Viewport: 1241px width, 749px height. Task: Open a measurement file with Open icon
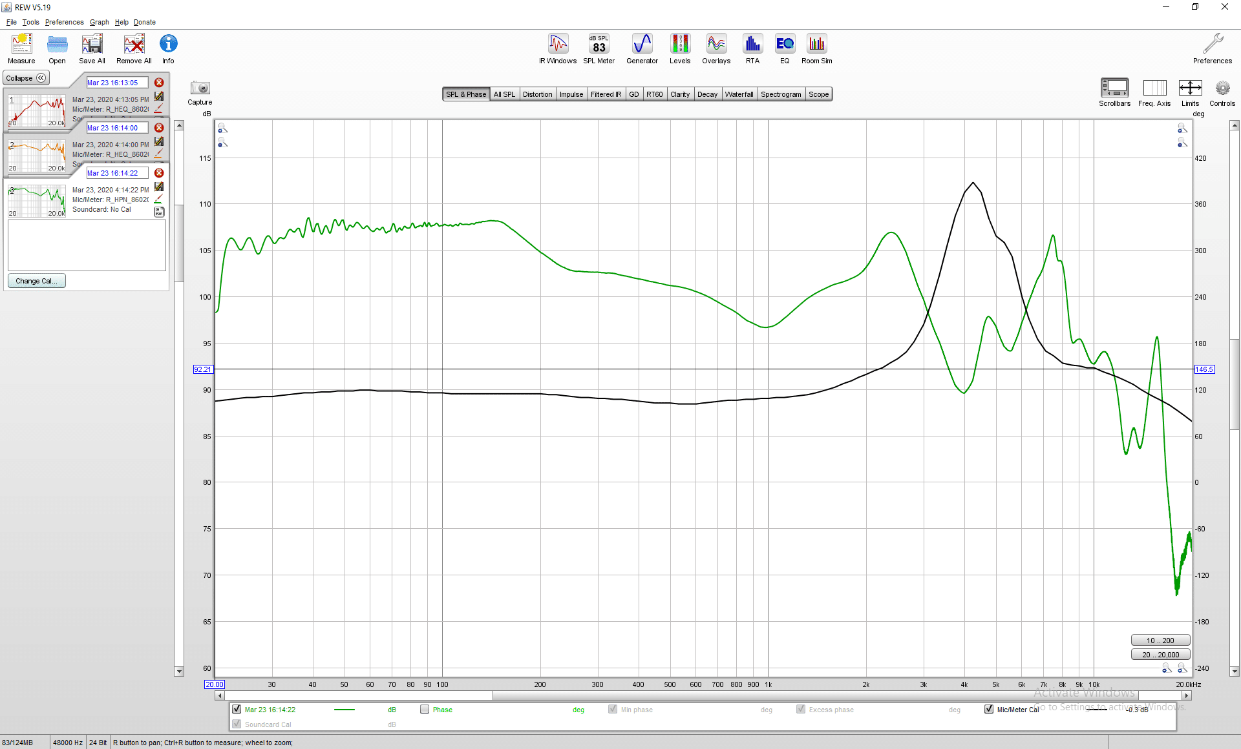click(x=57, y=48)
